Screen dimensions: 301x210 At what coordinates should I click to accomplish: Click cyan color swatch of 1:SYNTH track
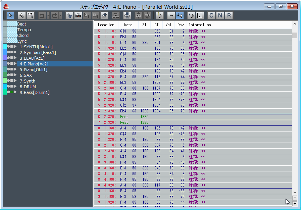[5, 46]
